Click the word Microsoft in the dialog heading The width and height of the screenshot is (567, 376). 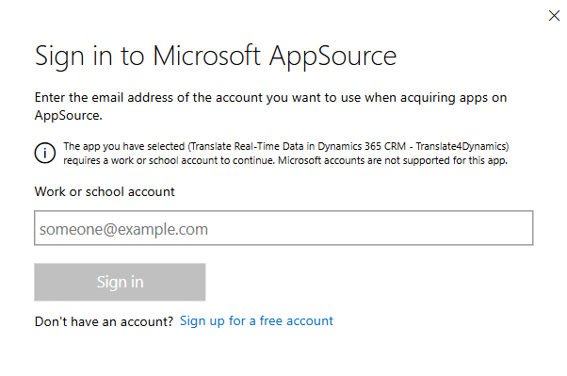point(206,56)
